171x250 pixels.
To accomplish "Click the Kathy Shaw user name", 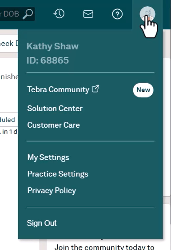I will point(52,46).
